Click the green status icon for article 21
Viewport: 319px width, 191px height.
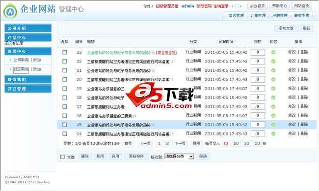(273, 70)
